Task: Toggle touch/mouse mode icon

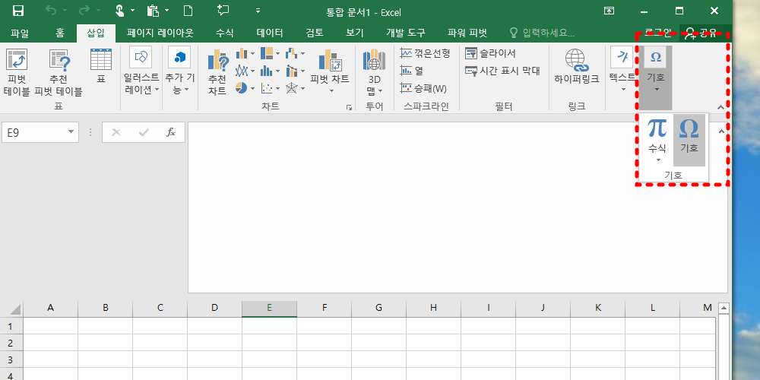Action: click(119, 11)
